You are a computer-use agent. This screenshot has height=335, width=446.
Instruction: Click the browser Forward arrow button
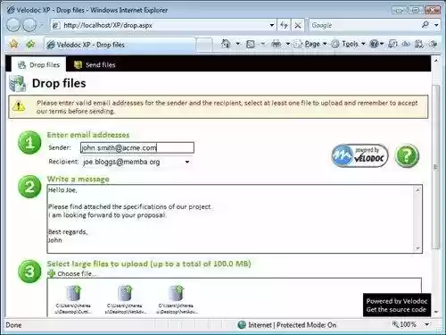(x=29, y=25)
